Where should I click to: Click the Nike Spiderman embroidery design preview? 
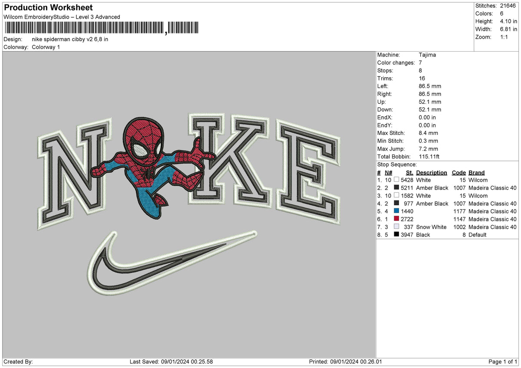tap(189, 205)
